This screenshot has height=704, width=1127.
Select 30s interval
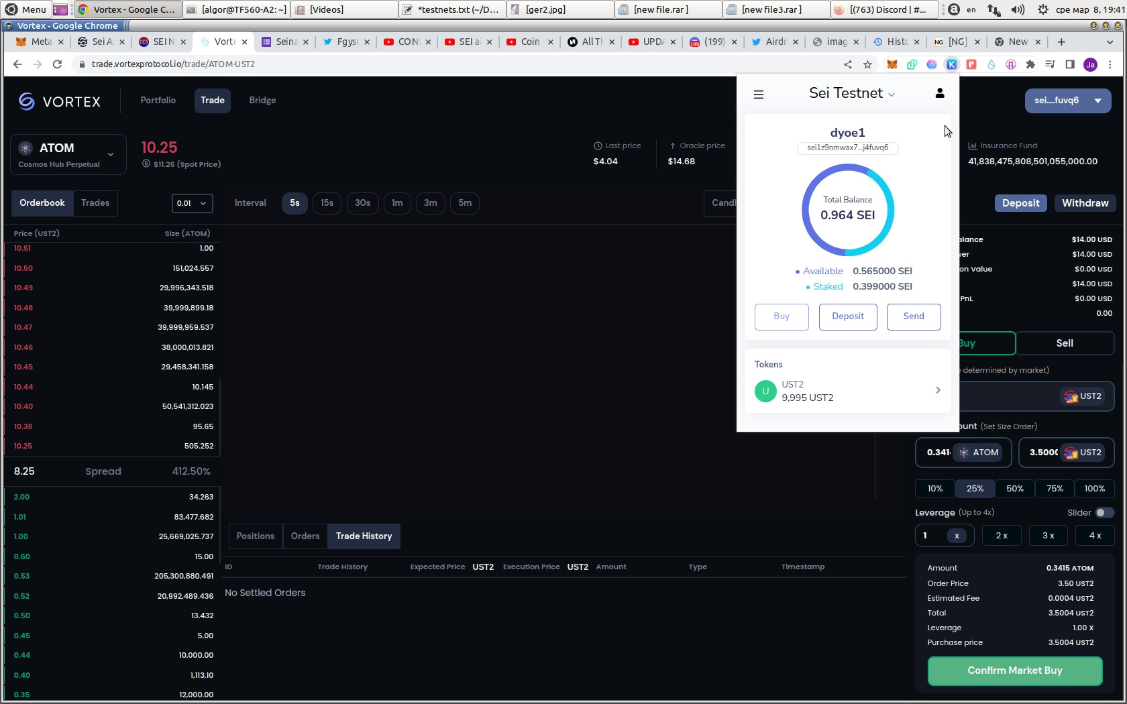pos(362,203)
